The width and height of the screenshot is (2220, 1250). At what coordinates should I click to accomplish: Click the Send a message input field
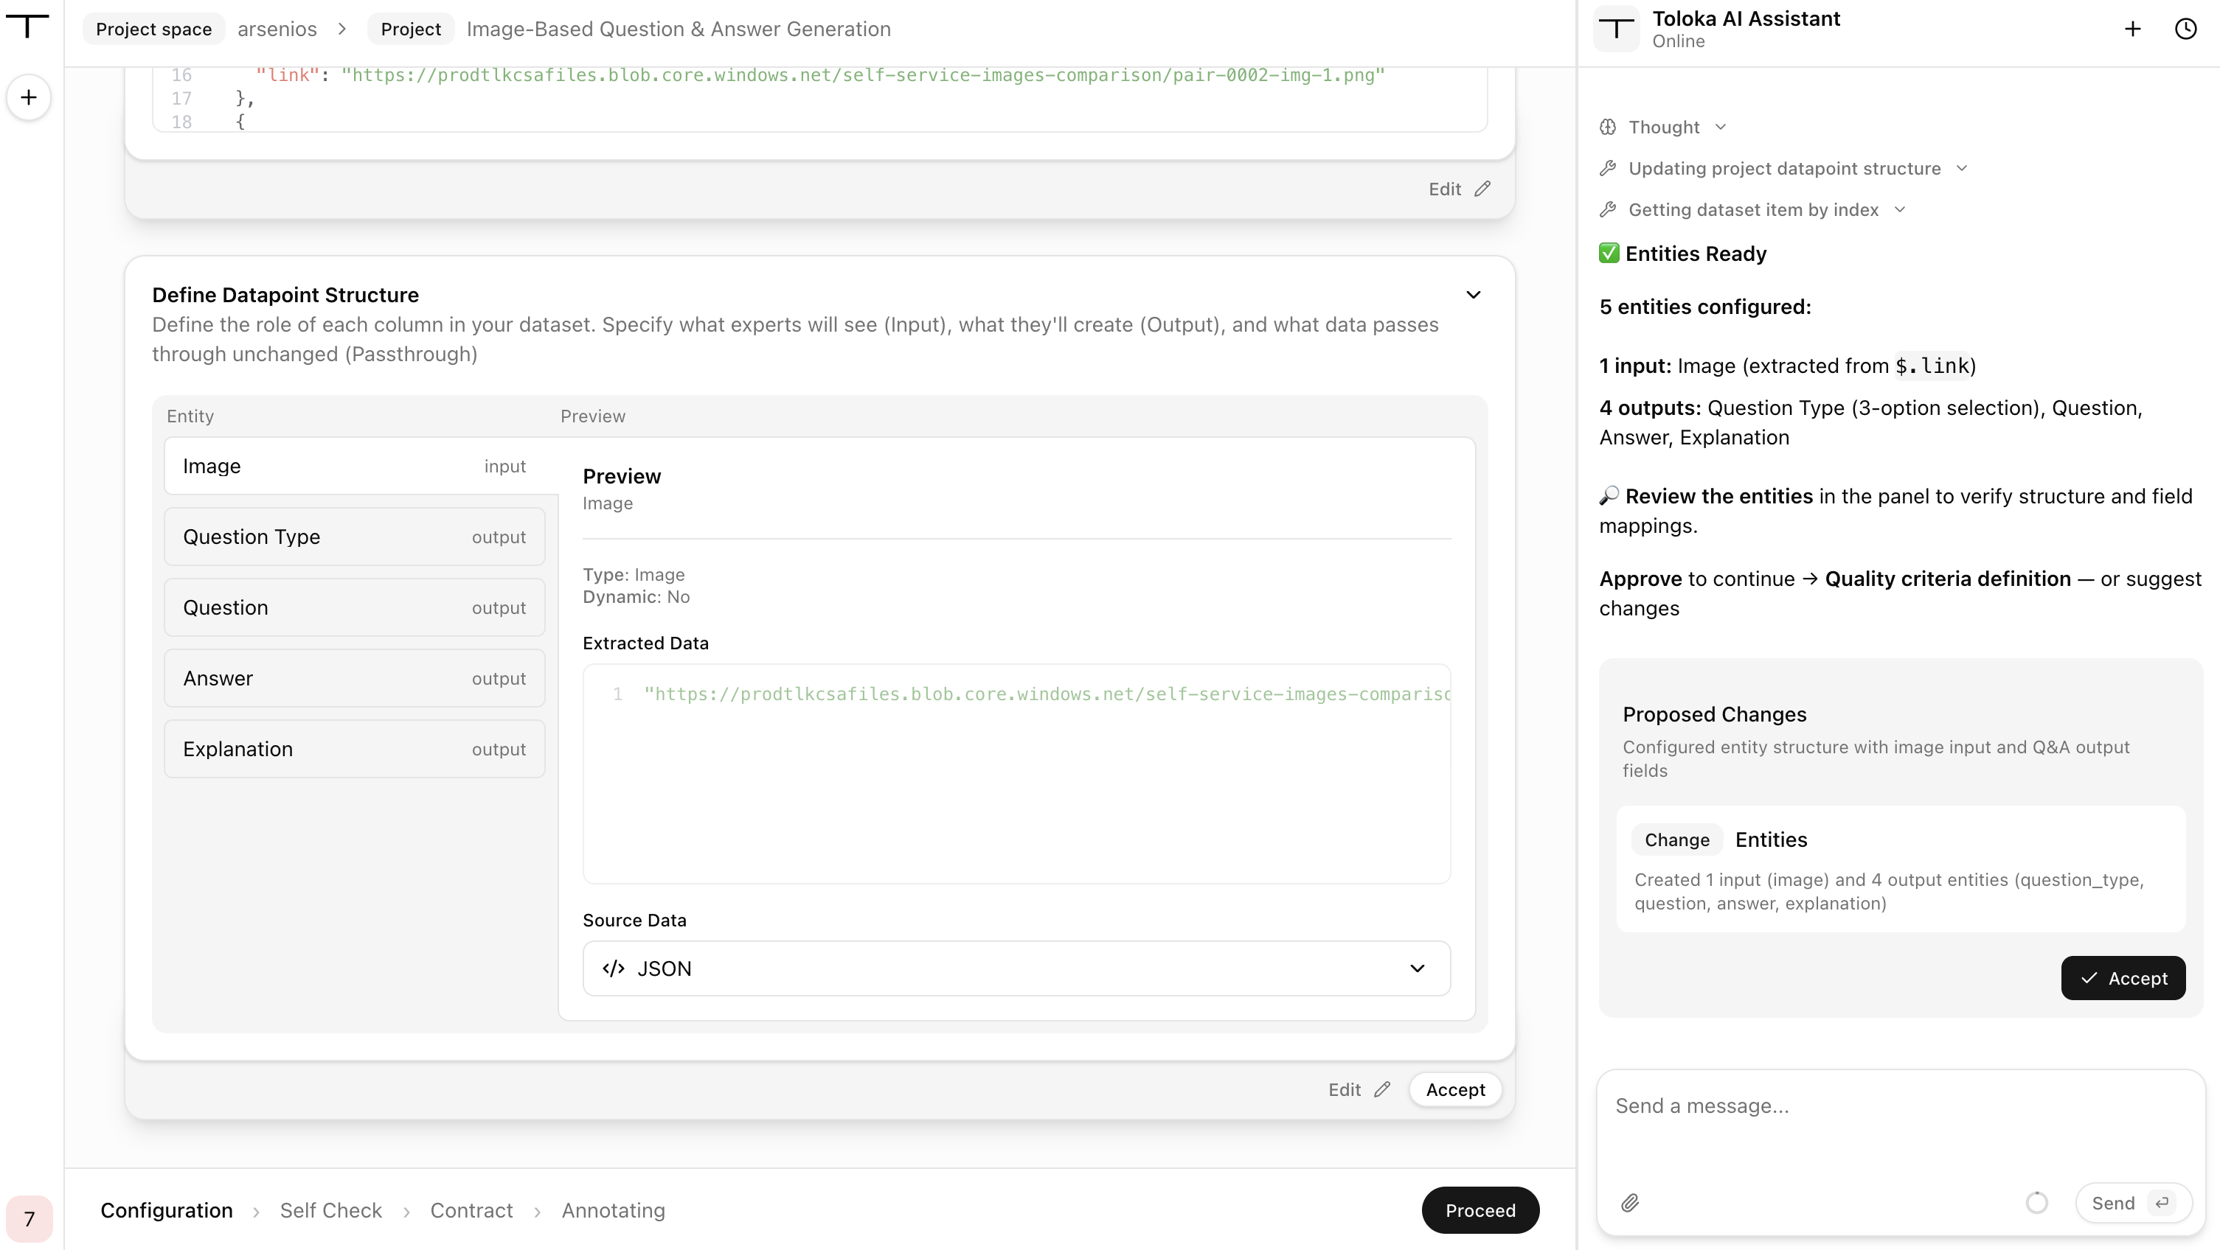coord(1900,1120)
